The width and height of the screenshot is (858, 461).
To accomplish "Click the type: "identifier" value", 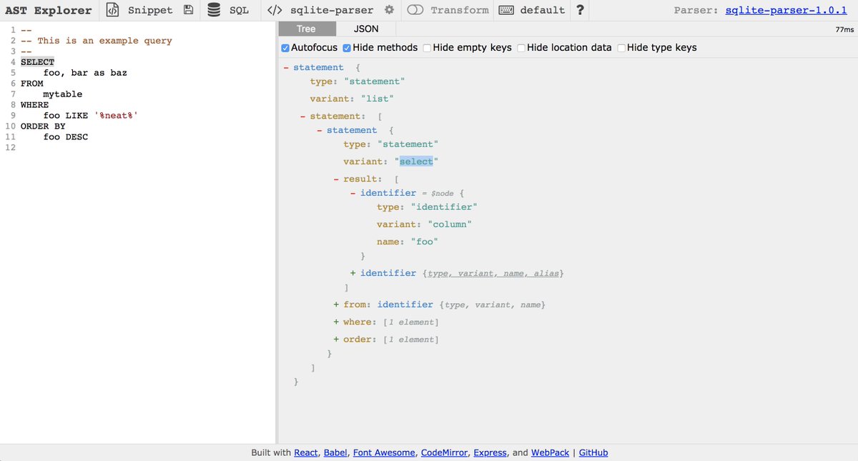I will point(444,207).
